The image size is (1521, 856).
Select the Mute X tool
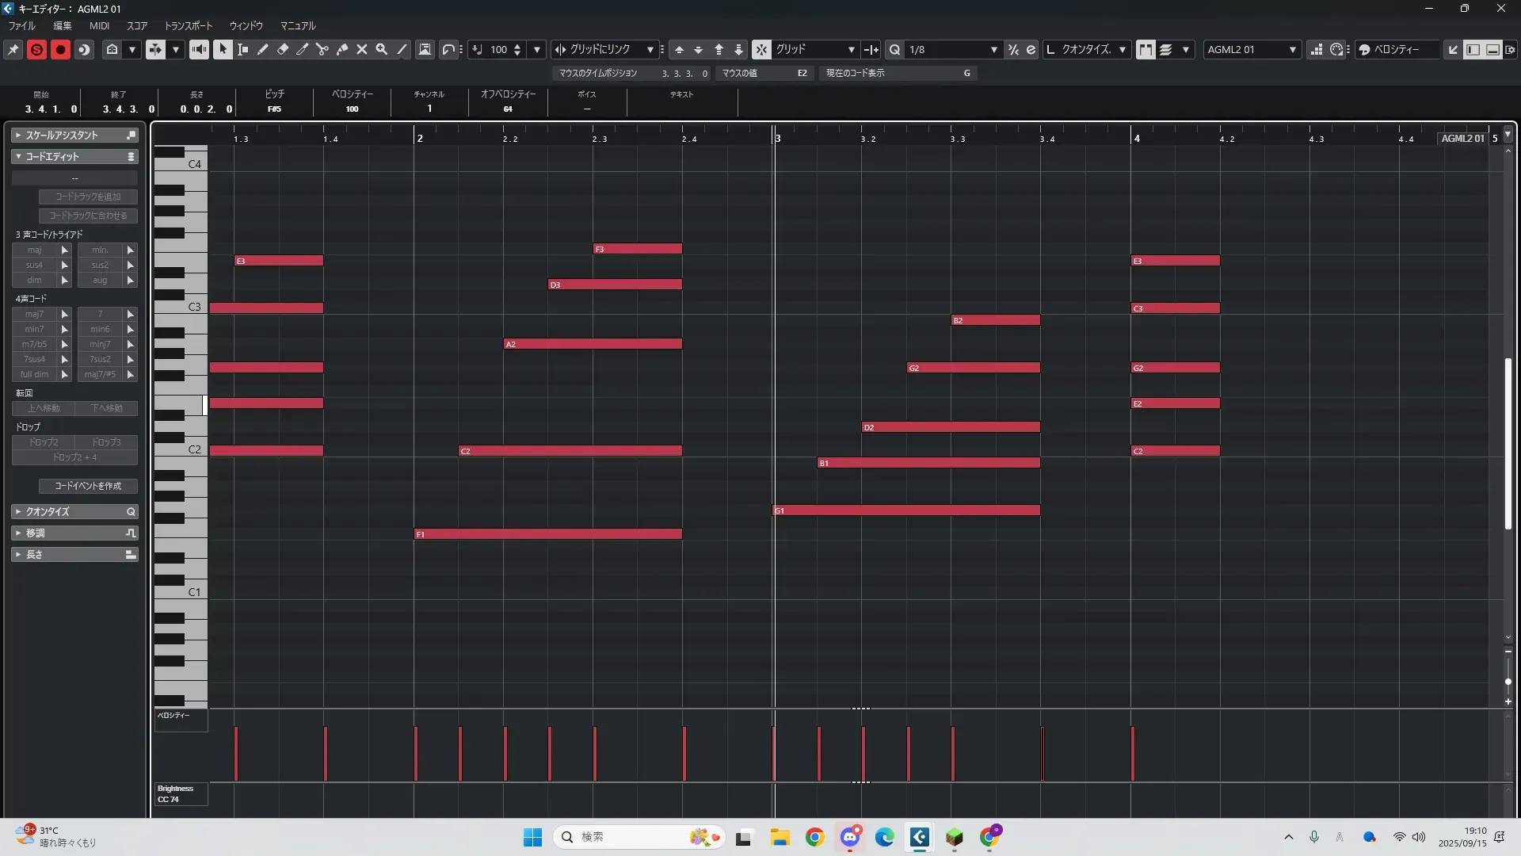pos(362,49)
